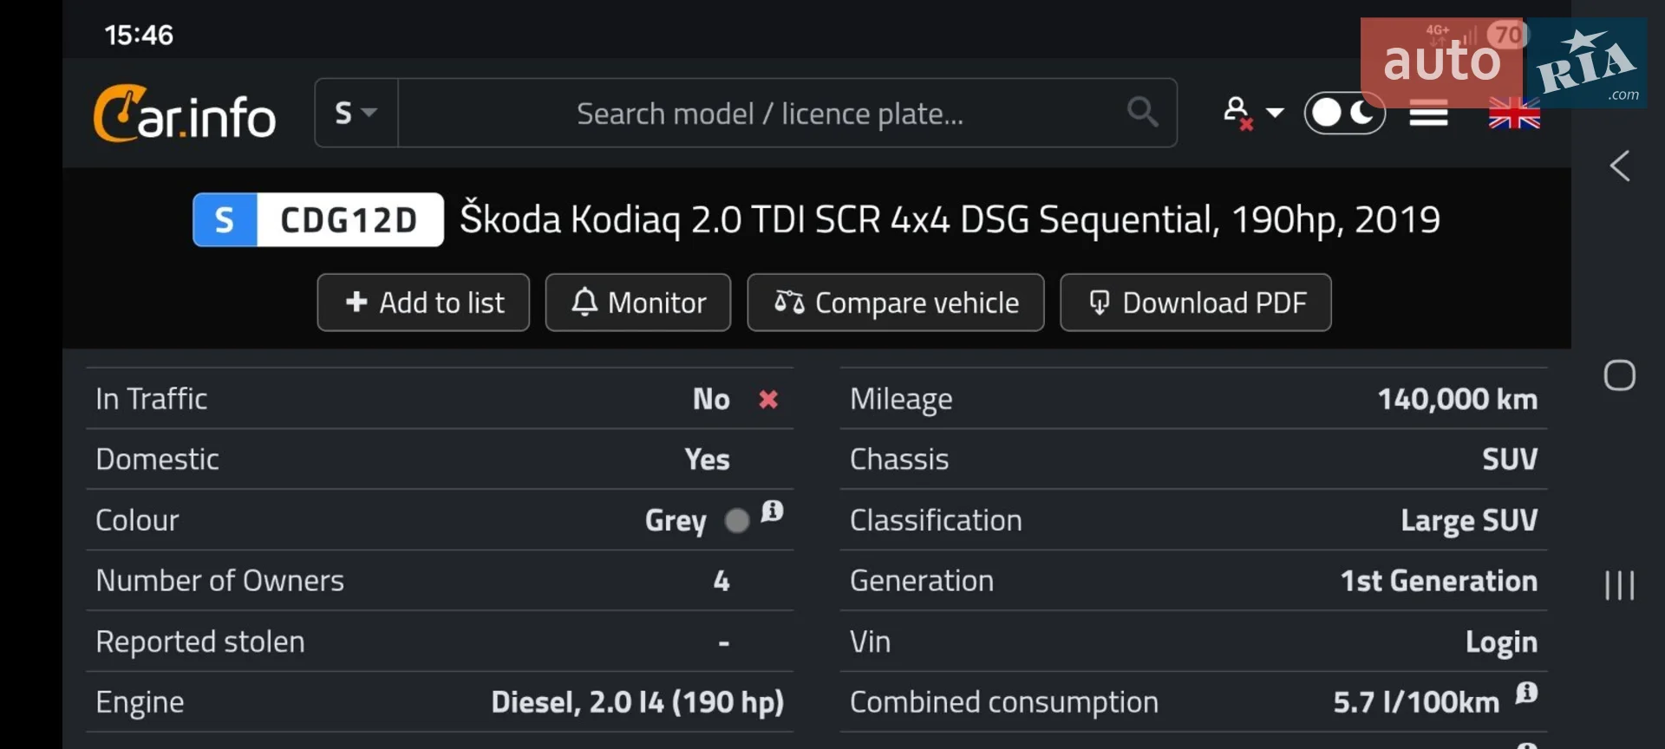Viewport: 1665px width, 749px height.
Task: Open the colour info icon
Action: [x=772, y=511]
